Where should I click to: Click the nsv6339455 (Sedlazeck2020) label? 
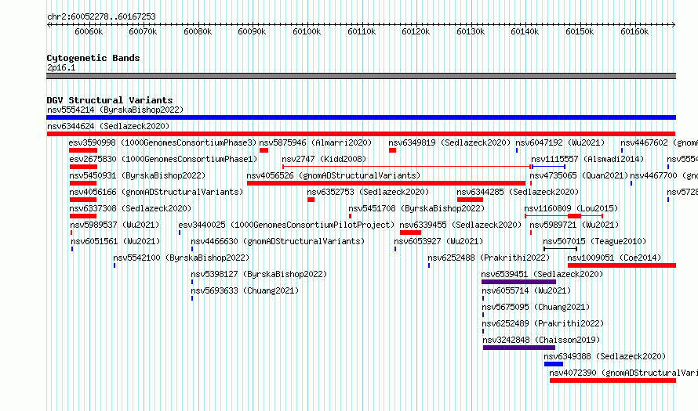tap(460, 225)
